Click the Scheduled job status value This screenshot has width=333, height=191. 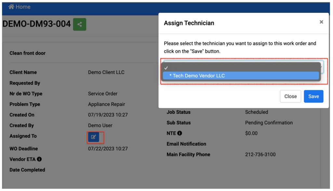(x=257, y=112)
